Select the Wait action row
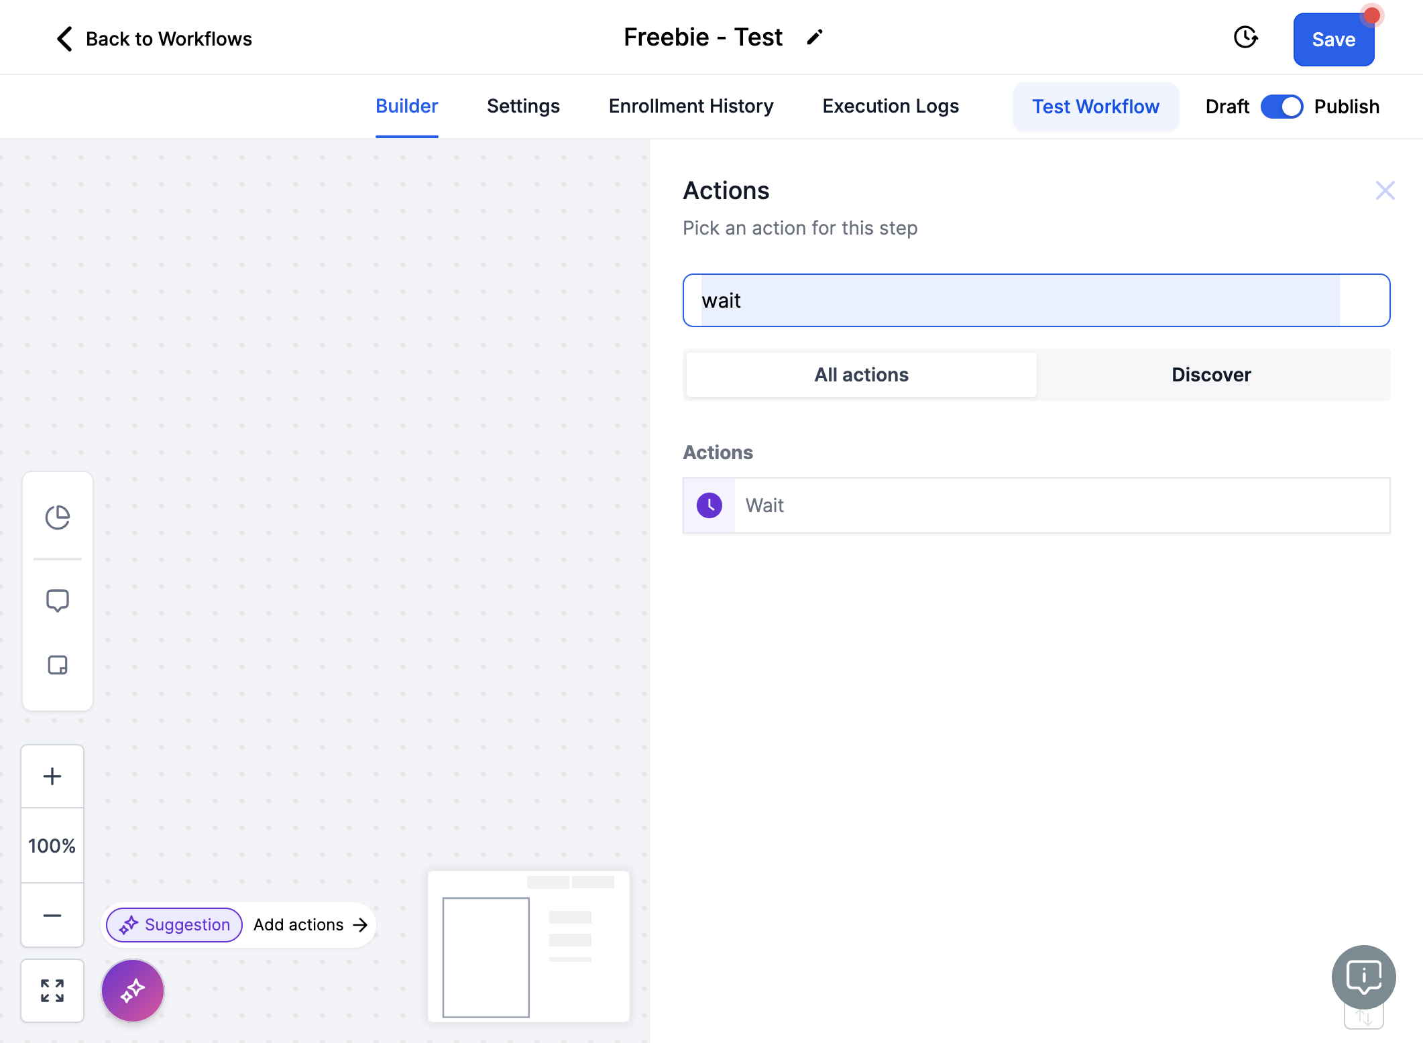 click(x=1036, y=505)
